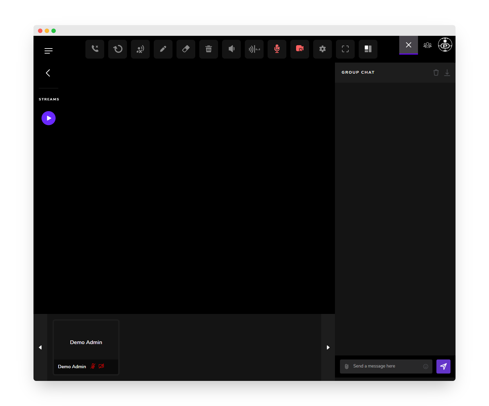Close the group chat panel
Viewport: 489px width, 406px height.
409,45
